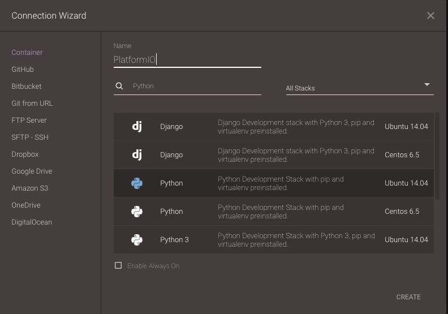Click the Python 3 stack name
The height and width of the screenshot is (314, 448).
[x=174, y=240]
